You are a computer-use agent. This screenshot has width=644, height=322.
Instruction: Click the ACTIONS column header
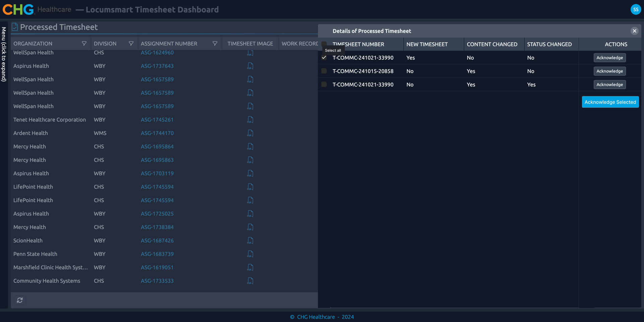point(616,44)
